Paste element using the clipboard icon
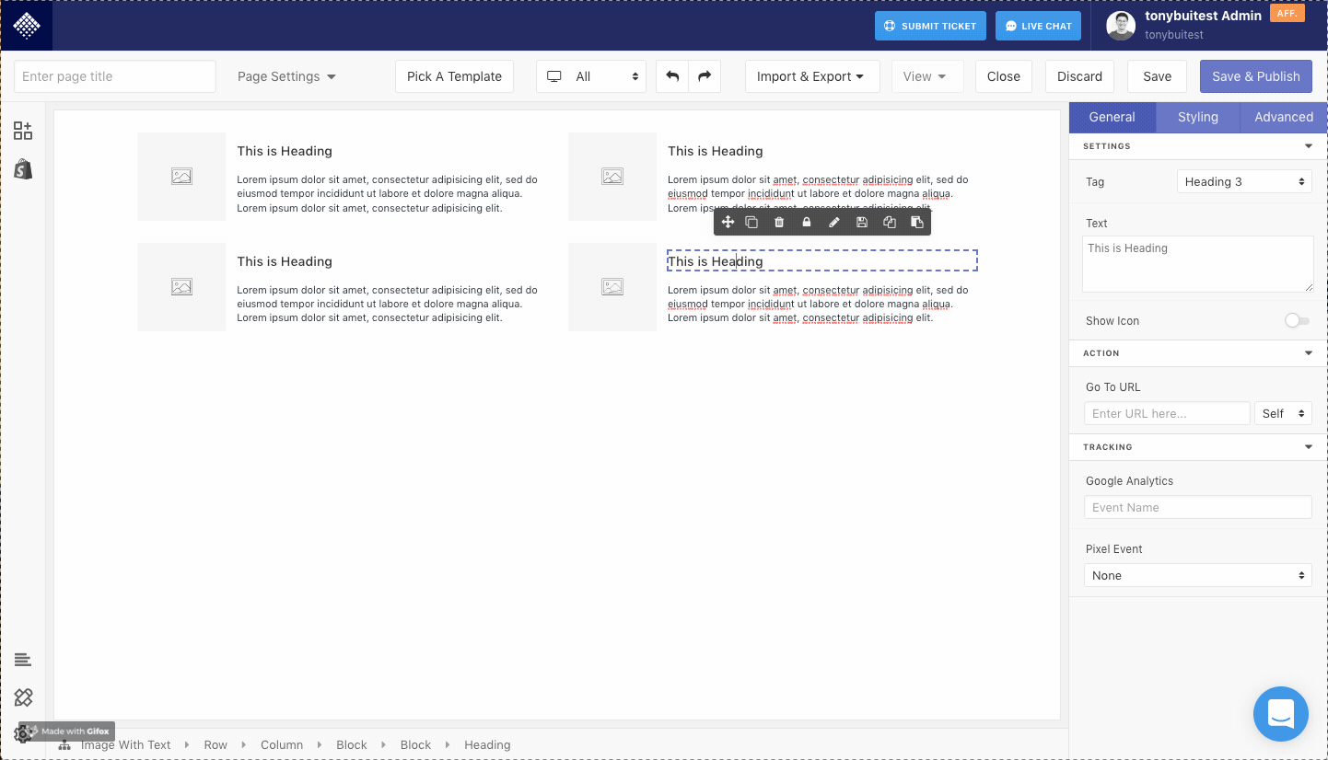The image size is (1328, 760). click(917, 223)
